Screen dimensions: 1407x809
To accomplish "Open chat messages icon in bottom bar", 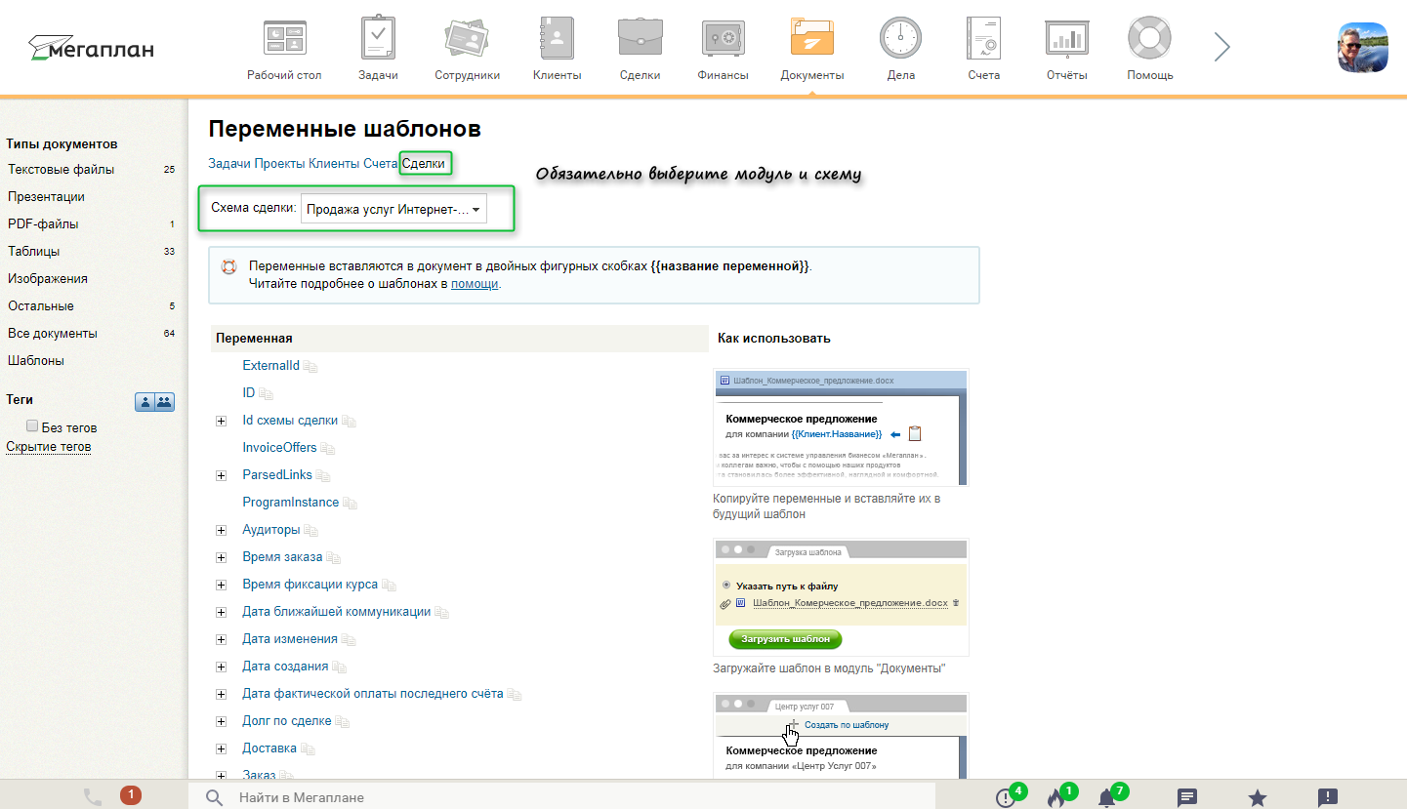I will point(1187,797).
